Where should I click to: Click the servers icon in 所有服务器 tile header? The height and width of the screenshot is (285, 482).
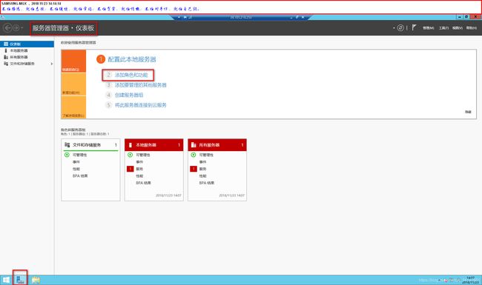pos(194,145)
